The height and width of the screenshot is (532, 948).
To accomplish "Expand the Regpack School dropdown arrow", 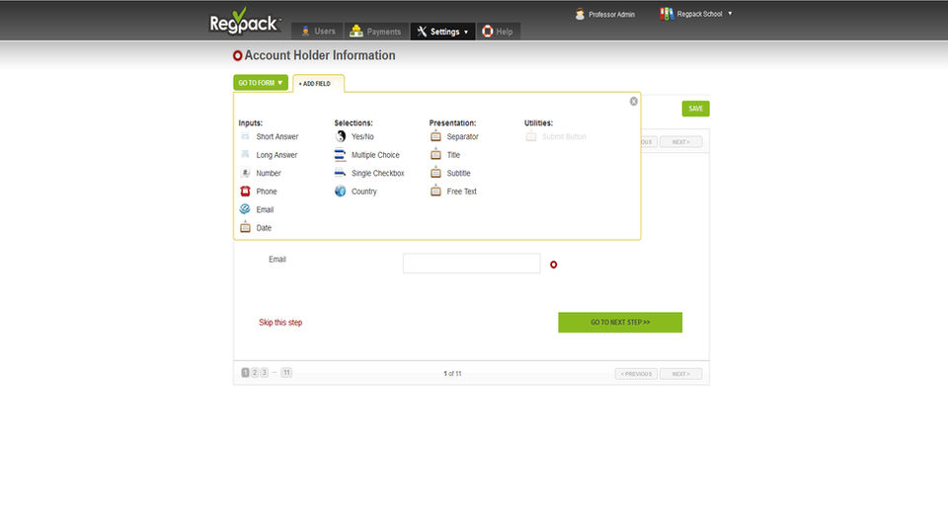I will tap(730, 13).
